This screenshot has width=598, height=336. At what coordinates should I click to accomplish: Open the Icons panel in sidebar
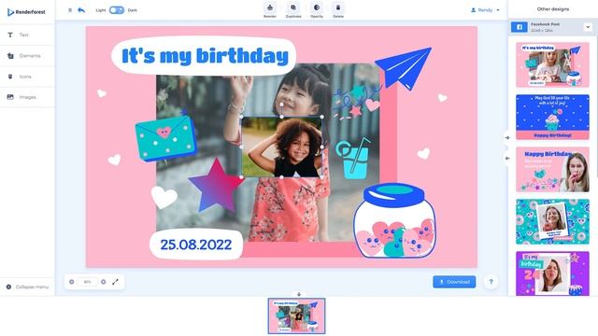coord(27,77)
